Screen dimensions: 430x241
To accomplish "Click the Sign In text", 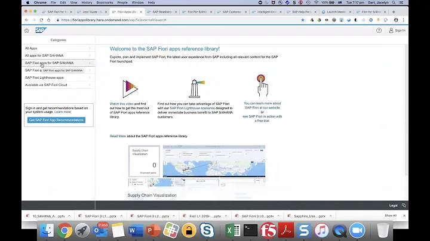I will pos(400,30).
